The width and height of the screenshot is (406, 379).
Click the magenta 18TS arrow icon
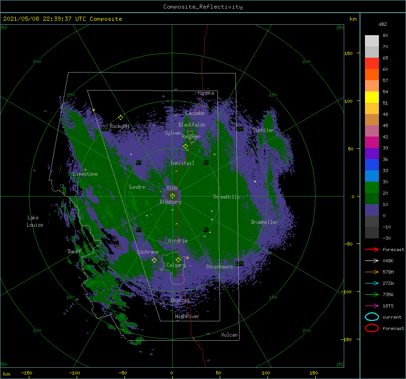click(372, 306)
